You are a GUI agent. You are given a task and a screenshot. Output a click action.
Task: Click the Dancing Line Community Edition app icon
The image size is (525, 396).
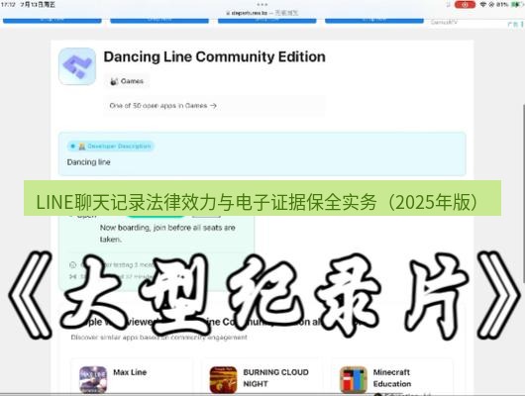(77, 66)
